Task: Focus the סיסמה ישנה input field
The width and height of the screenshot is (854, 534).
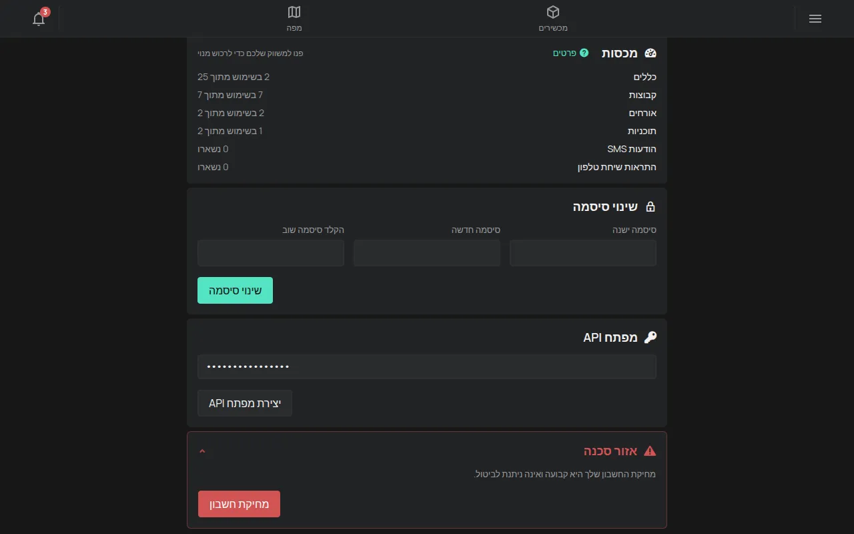Action: click(x=583, y=253)
